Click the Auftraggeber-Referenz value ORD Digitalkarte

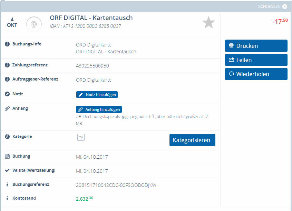pos(94,80)
